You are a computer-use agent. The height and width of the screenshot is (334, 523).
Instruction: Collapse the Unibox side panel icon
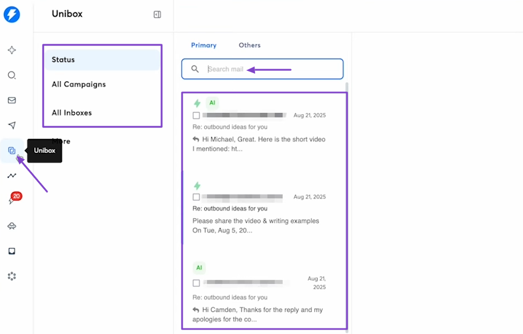pos(157,14)
